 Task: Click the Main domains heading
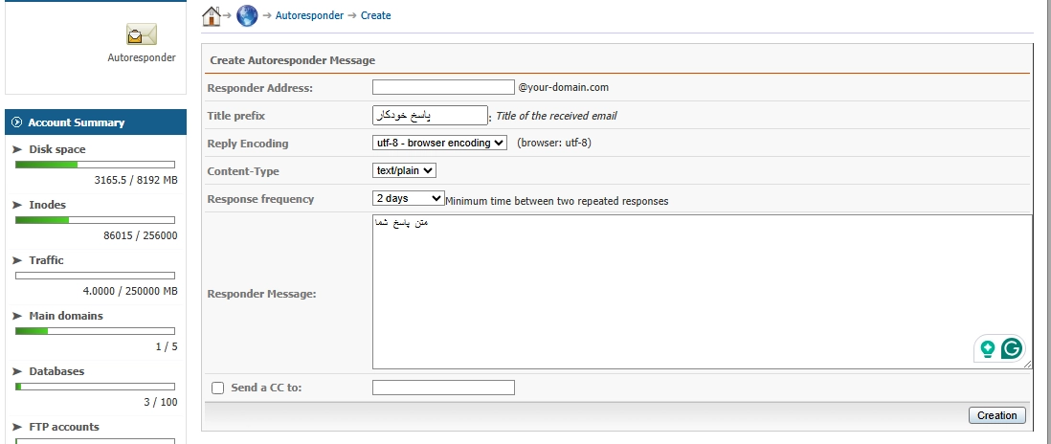(66, 316)
